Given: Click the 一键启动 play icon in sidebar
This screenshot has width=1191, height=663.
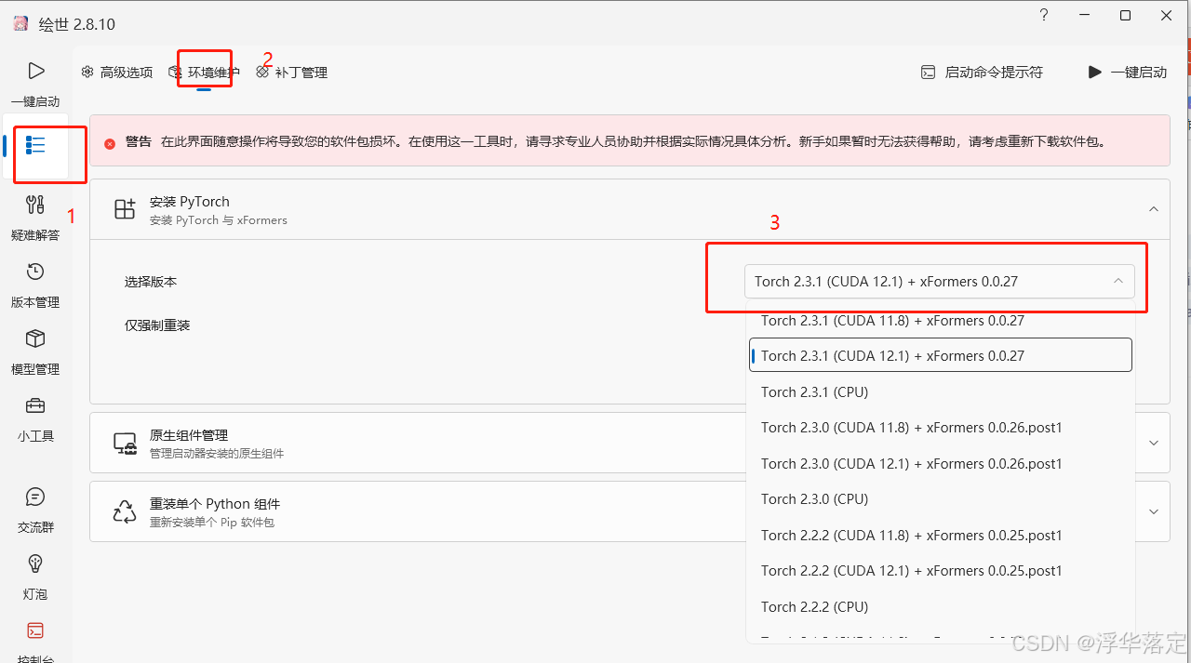Looking at the screenshot, I should point(35,71).
